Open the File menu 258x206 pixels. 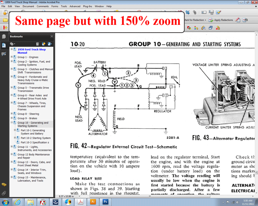coord(3,6)
